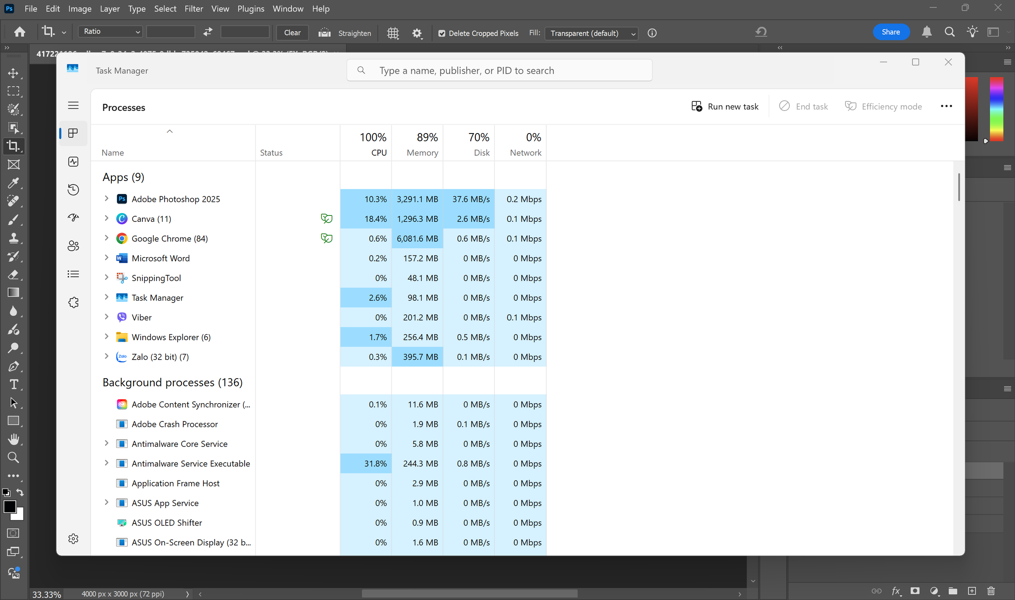Expand the Google Chrome (84) process group
This screenshot has height=600, width=1015.
click(106, 238)
